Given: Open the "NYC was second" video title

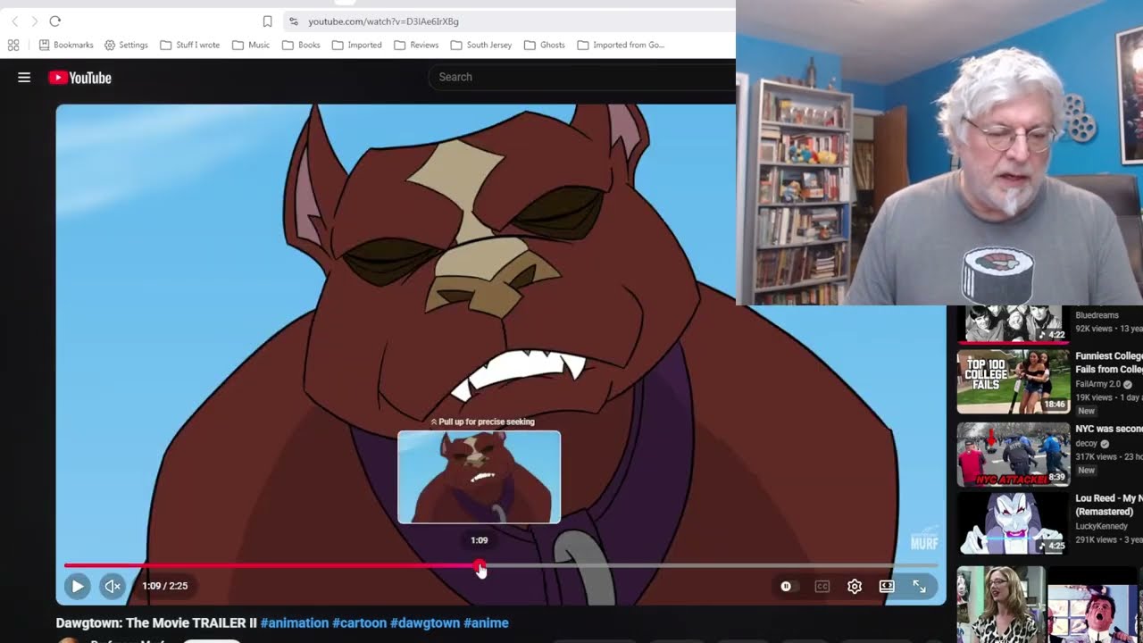Looking at the screenshot, I should (x=1109, y=430).
